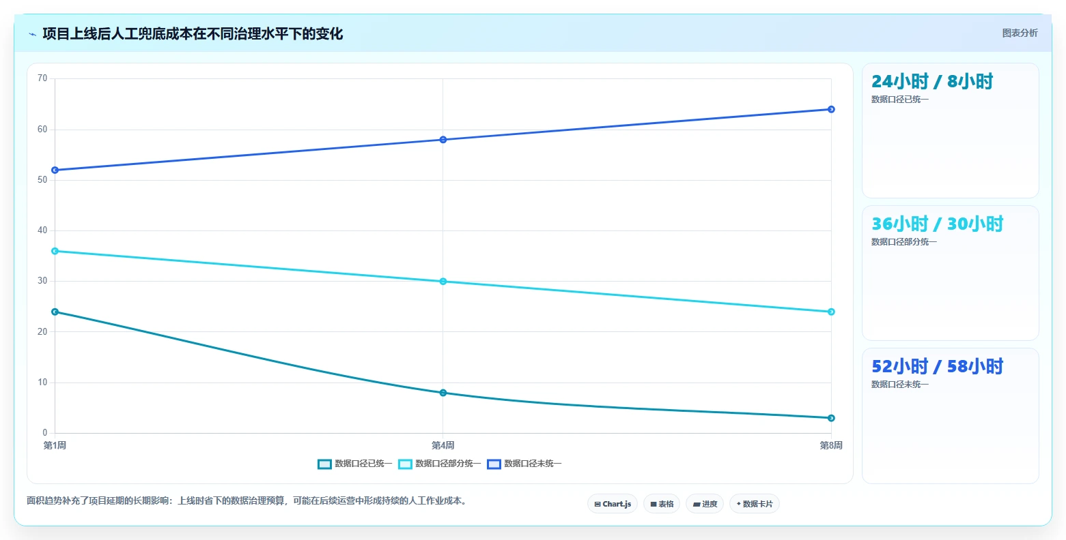Click the 第1周 point on 数据口径已统一 line

click(55, 312)
